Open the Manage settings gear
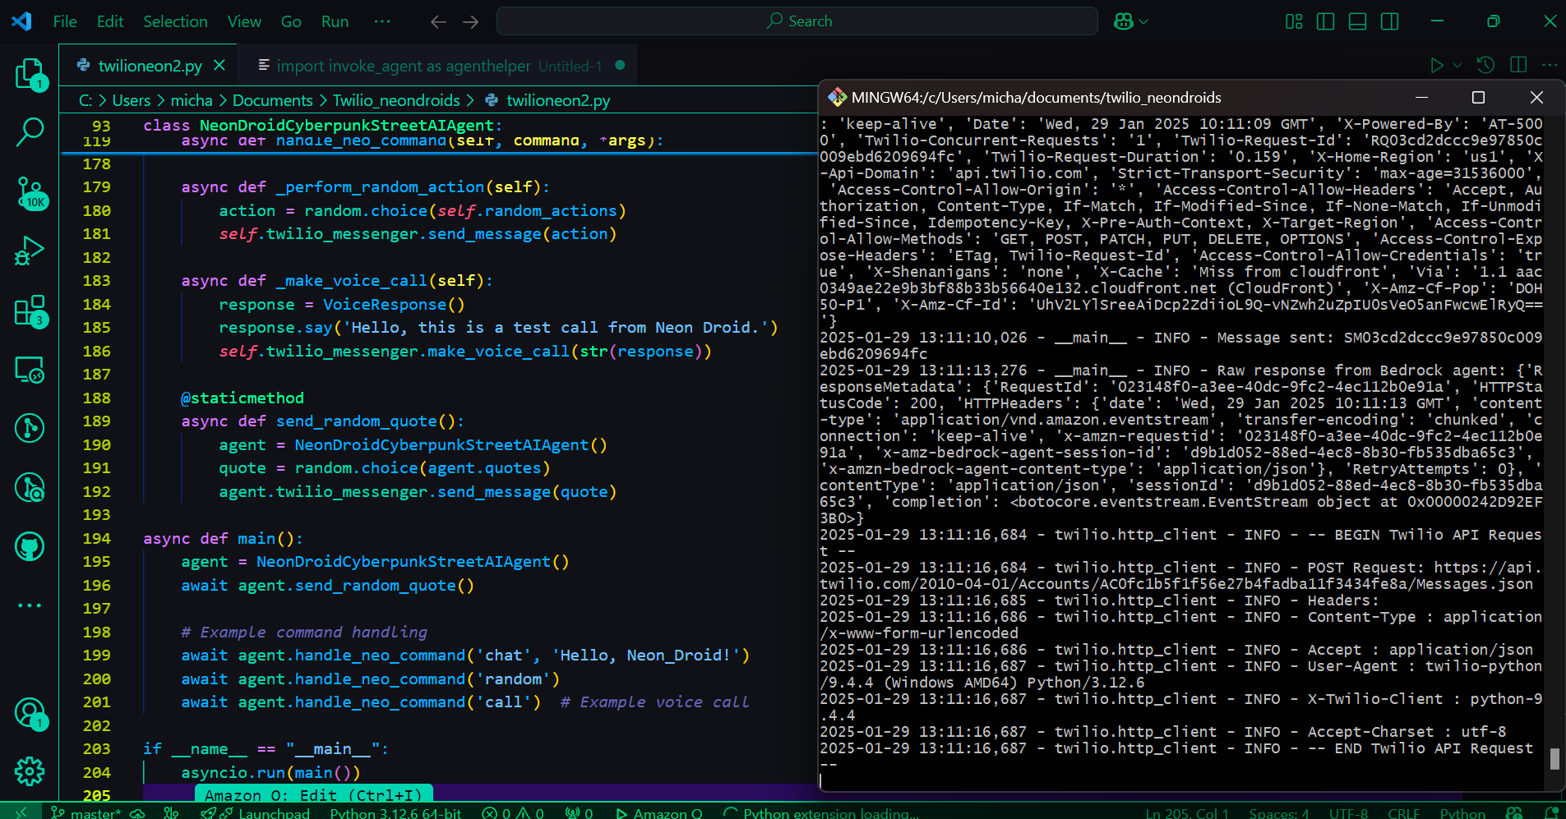The height and width of the screenshot is (819, 1566). coord(30,771)
